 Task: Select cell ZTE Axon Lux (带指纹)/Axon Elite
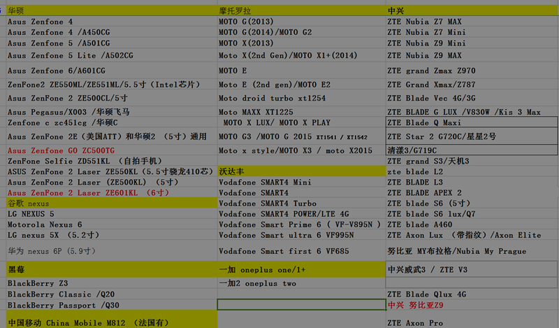tap(472, 235)
